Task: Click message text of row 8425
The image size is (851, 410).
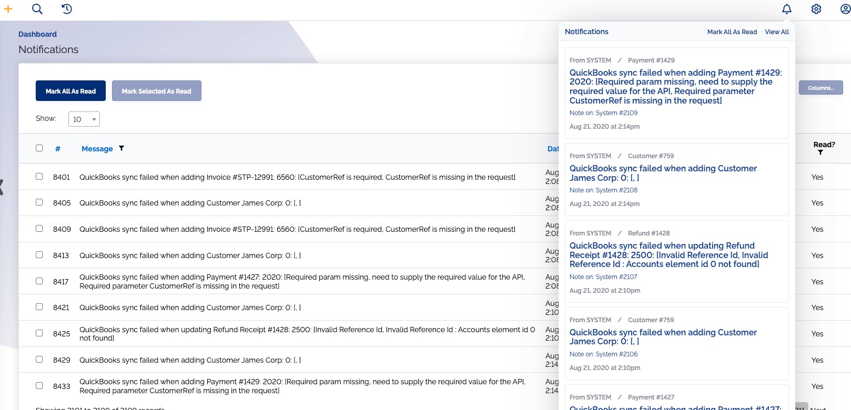Action: click(307, 334)
